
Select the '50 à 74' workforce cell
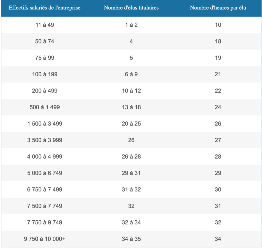45,41
